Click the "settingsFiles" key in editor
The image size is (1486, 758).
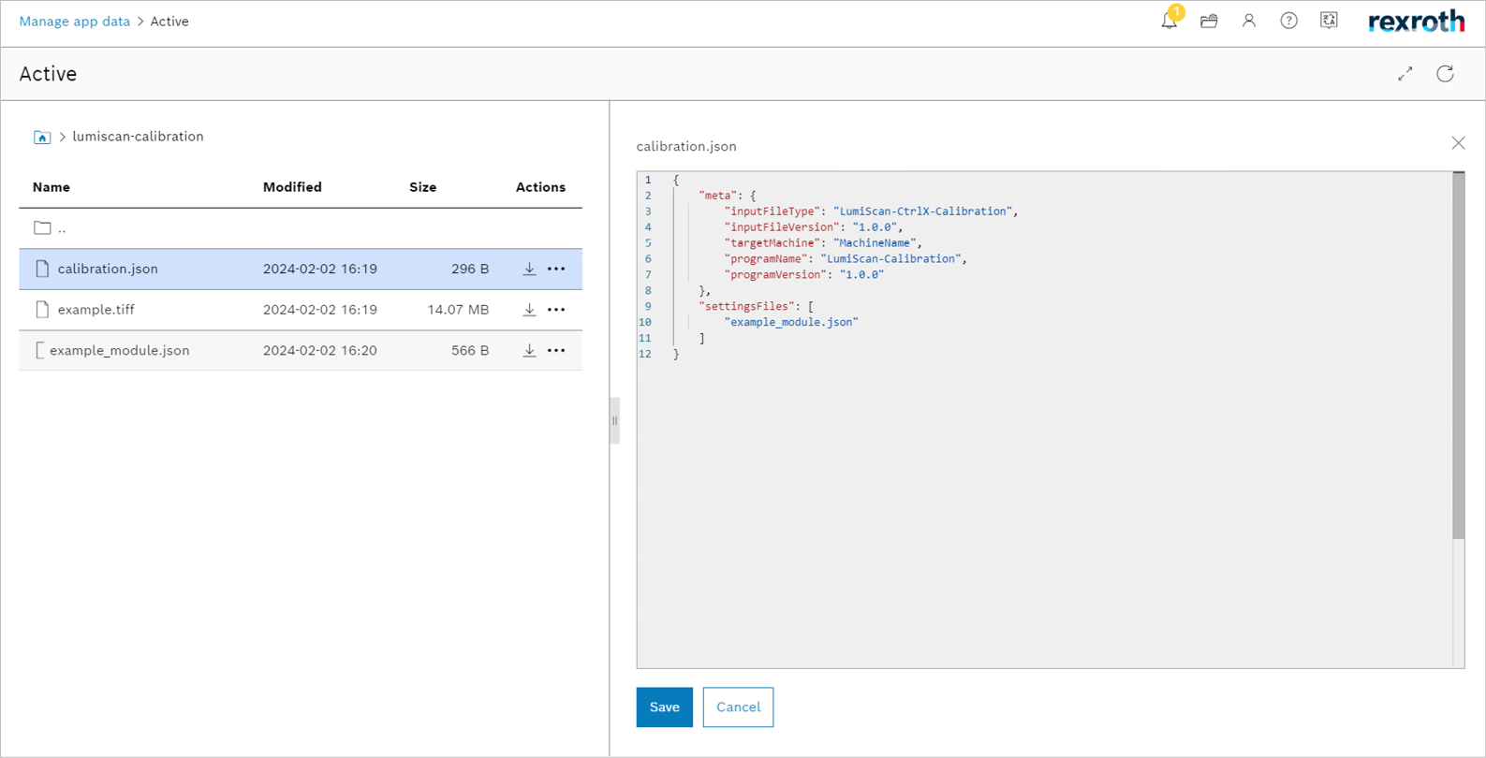[x=746, y=306]
